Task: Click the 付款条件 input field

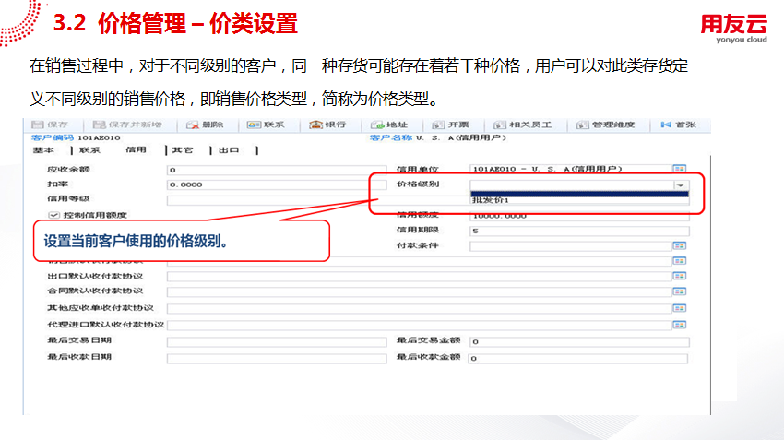Action: [x=571, y=246]
